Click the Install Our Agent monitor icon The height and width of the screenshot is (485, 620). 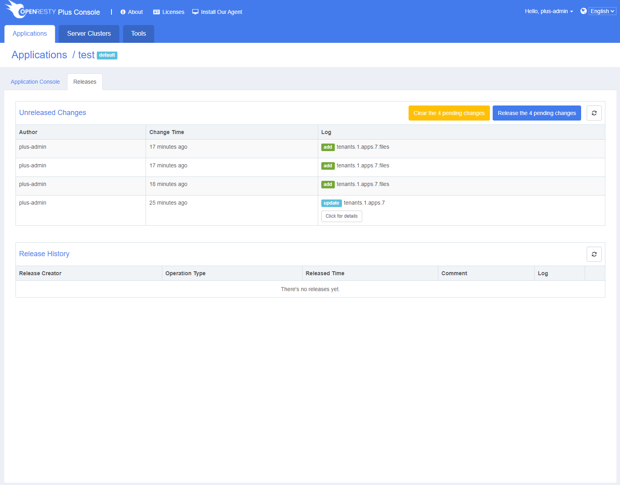tap(195, 12)
